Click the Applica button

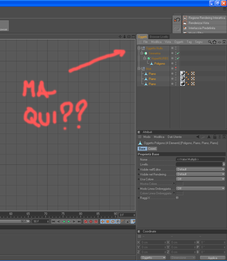[212, 258]
